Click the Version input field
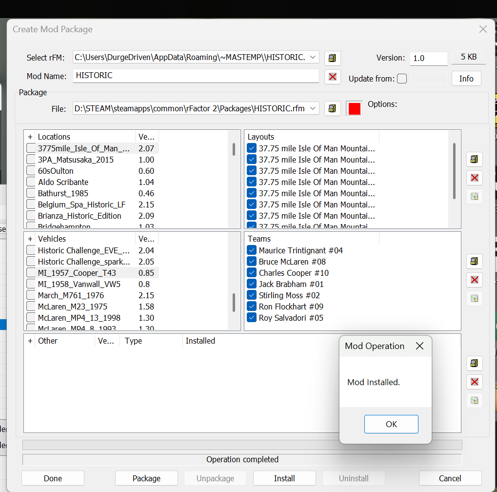 429,59
